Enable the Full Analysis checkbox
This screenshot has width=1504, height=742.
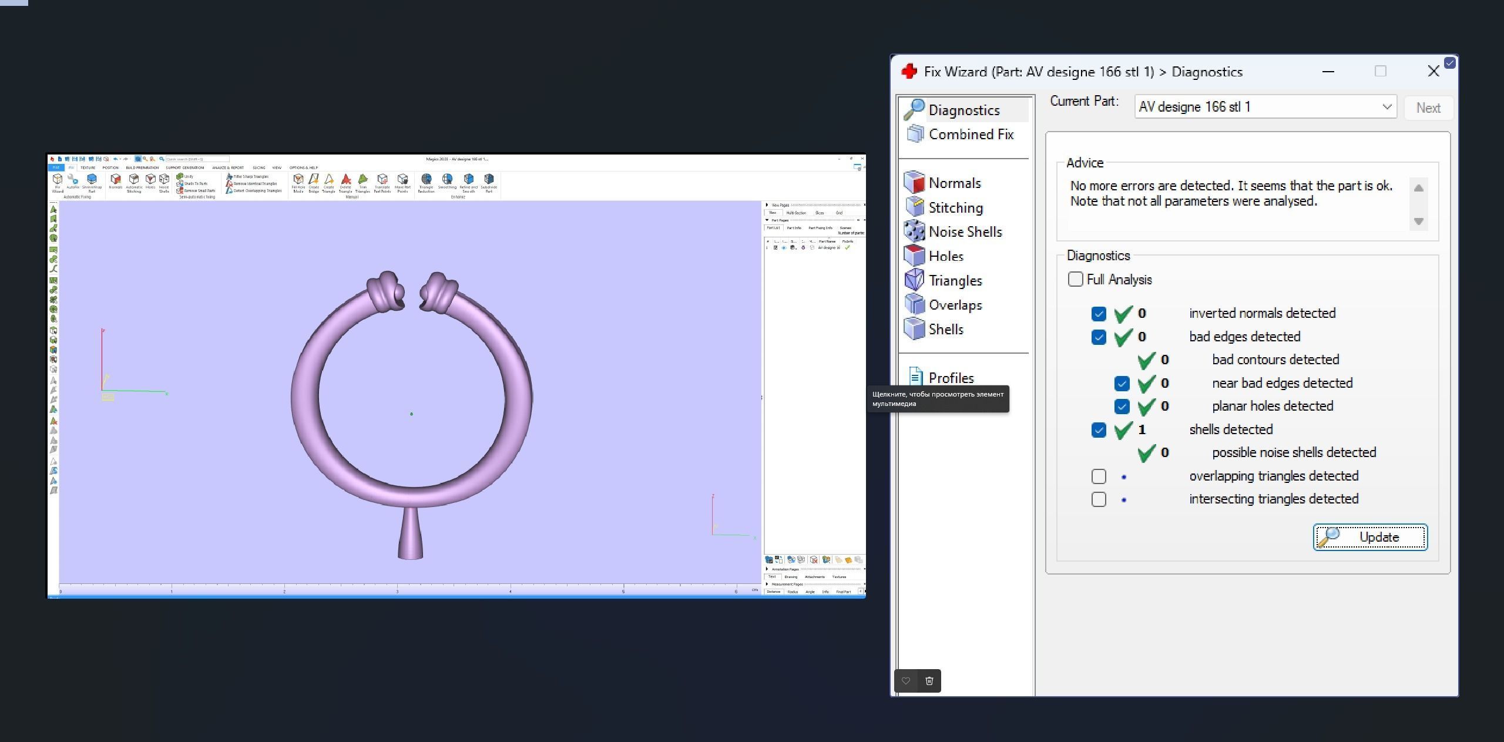(x=1075, y=280)
